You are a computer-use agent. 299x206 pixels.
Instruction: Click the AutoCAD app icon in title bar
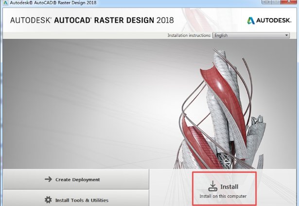(x=4, y=2)
